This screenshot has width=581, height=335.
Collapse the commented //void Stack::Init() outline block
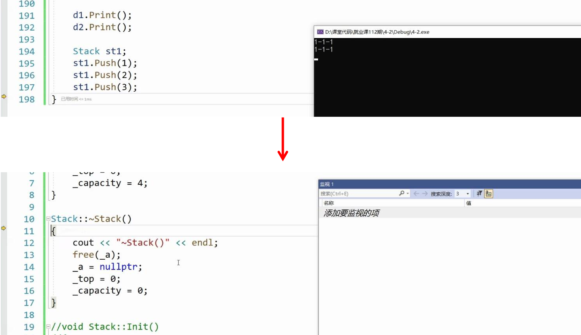48,327
